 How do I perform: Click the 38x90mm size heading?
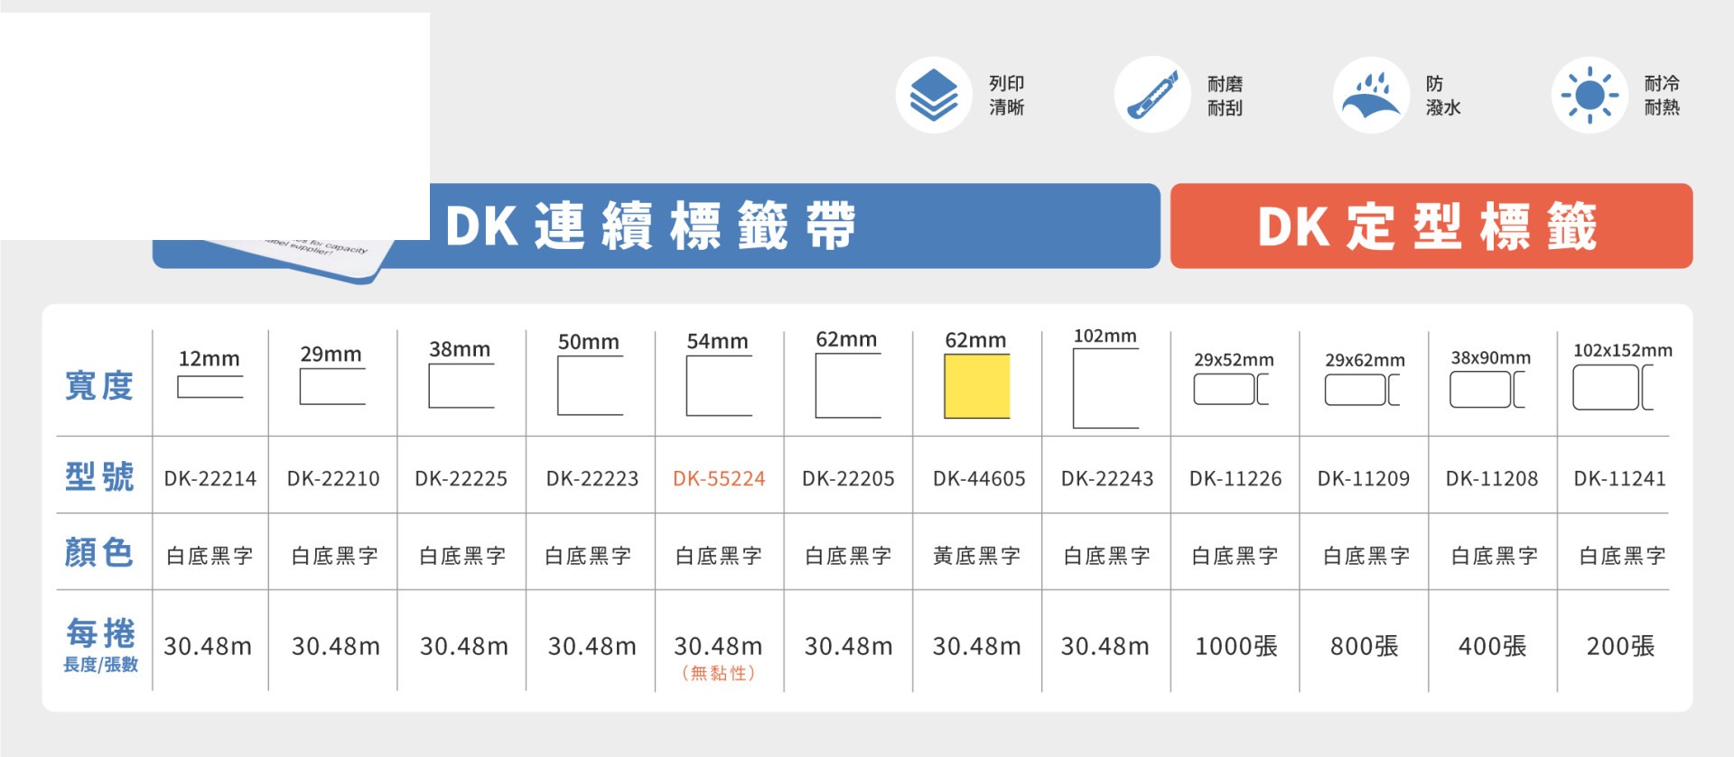(1491, 358)
